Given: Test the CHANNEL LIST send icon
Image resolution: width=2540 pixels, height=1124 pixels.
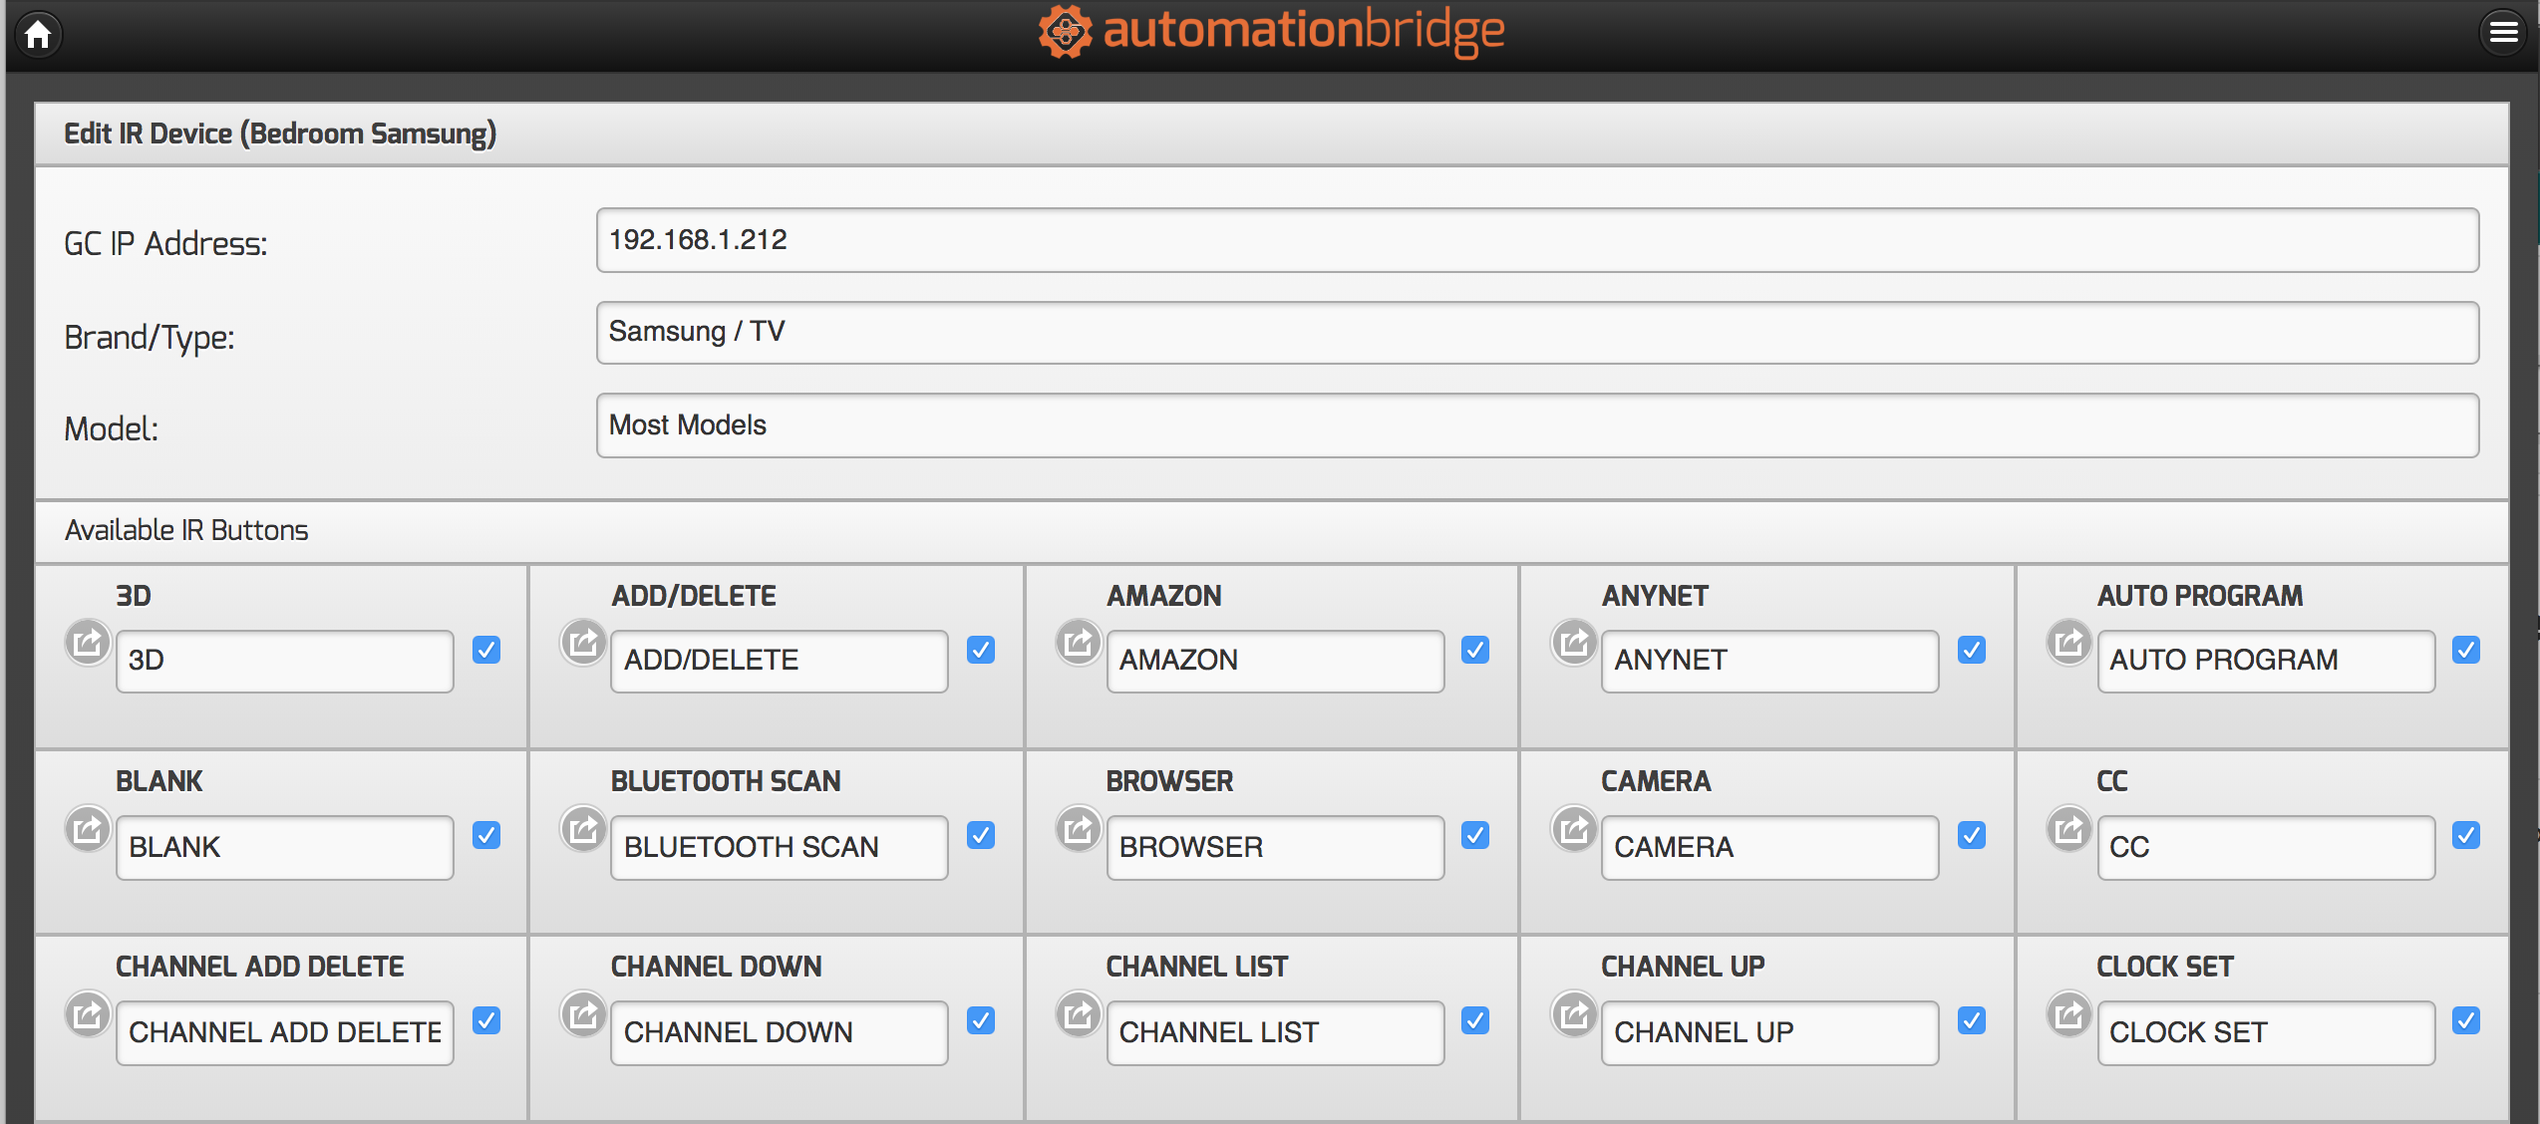Looking at the screenshot, I should pos(1079,1014).
